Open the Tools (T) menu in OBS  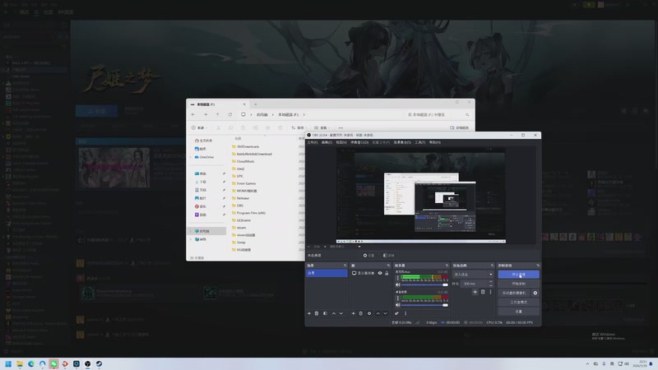click(420, 142)
